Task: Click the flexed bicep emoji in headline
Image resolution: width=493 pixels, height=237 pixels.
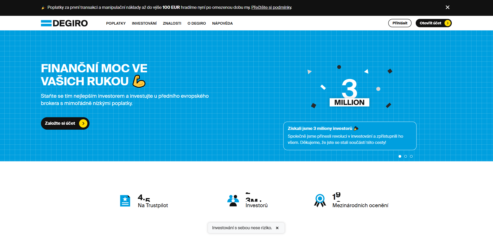Action: click(139, 81)
